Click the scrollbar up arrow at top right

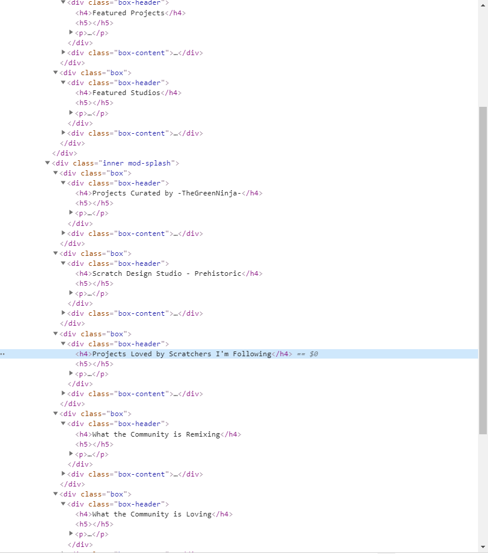coord(483,5)
